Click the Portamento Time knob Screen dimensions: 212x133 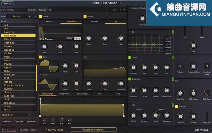193,66
